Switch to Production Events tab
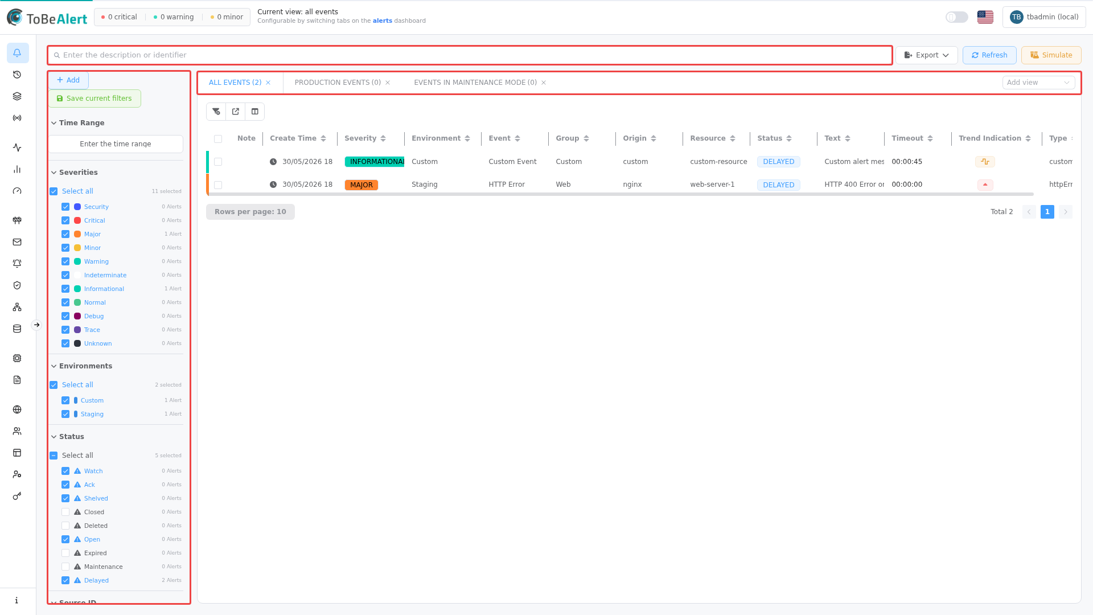Image resolution: width=1093 pixels, height=615 pixels. 338,83
